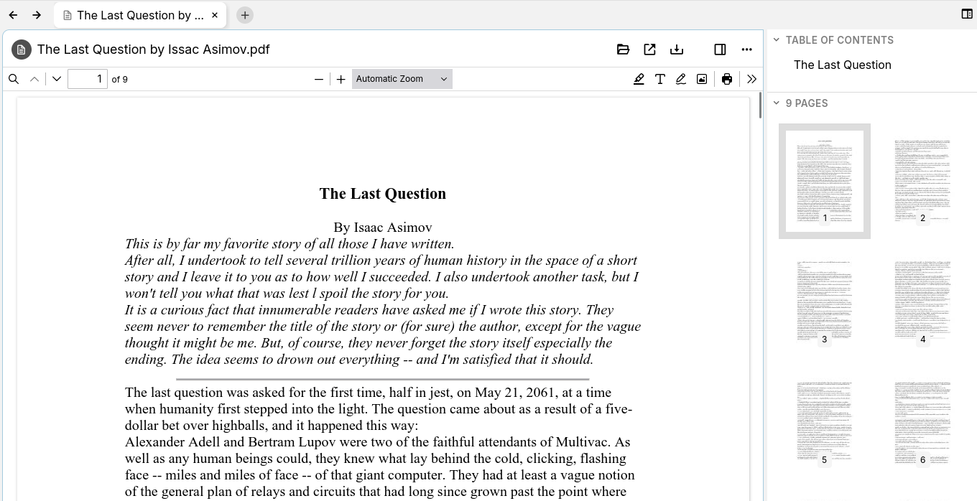Screen dimensions: 977x501
Task: Zoom out using the minus control
Action: 319,79
